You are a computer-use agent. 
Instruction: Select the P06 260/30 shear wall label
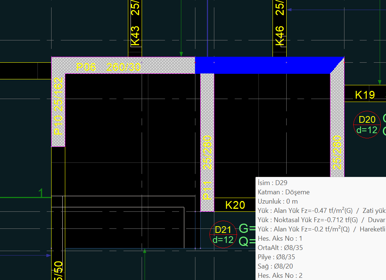[x=108, y=67]
